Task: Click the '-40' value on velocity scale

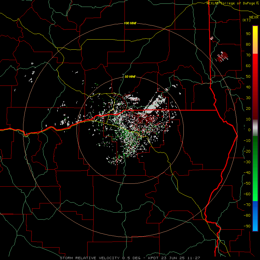Action: [x=247, y=173]
